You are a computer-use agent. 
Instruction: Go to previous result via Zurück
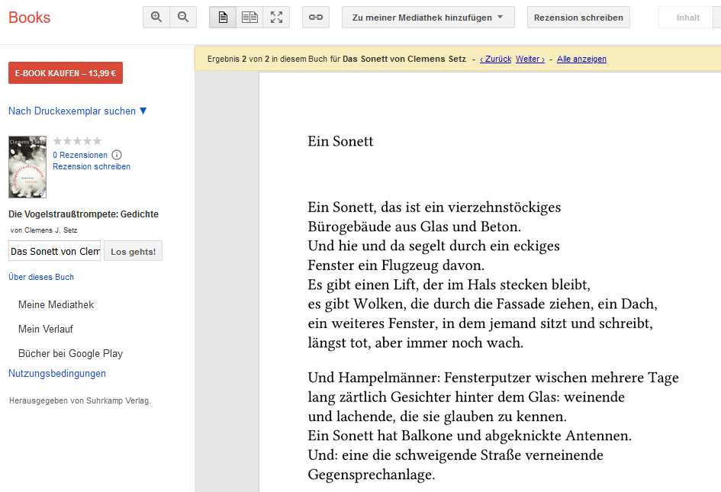[x=496, y=59]
